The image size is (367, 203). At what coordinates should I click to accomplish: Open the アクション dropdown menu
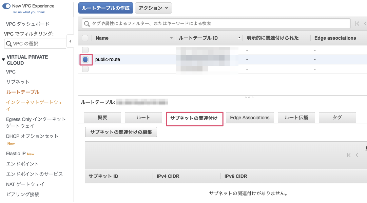[153, 8]
